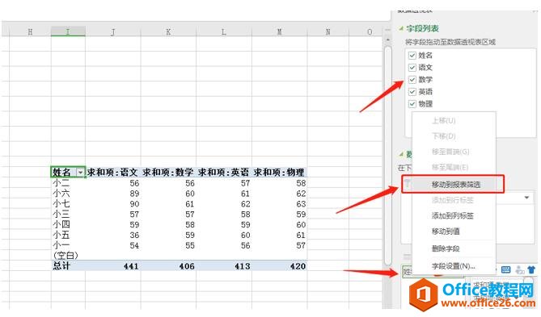The width and height of the screenshot is (541, 317).
Task: Click the disabled 添加到行标签 menu entry
Action: pyautogui.click(x=452, y=200)
